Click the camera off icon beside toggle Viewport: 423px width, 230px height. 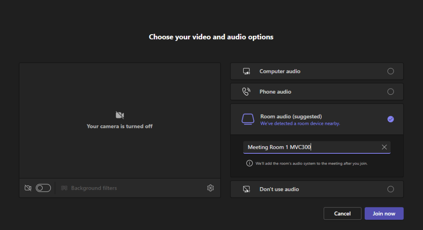coord(28,188)
